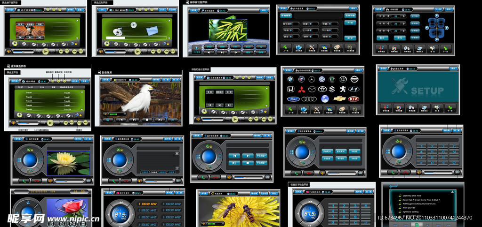Select Track6 in the track list
Viewport: 482px width, 227px height.
pyautogui.click(x=67, y=92)
